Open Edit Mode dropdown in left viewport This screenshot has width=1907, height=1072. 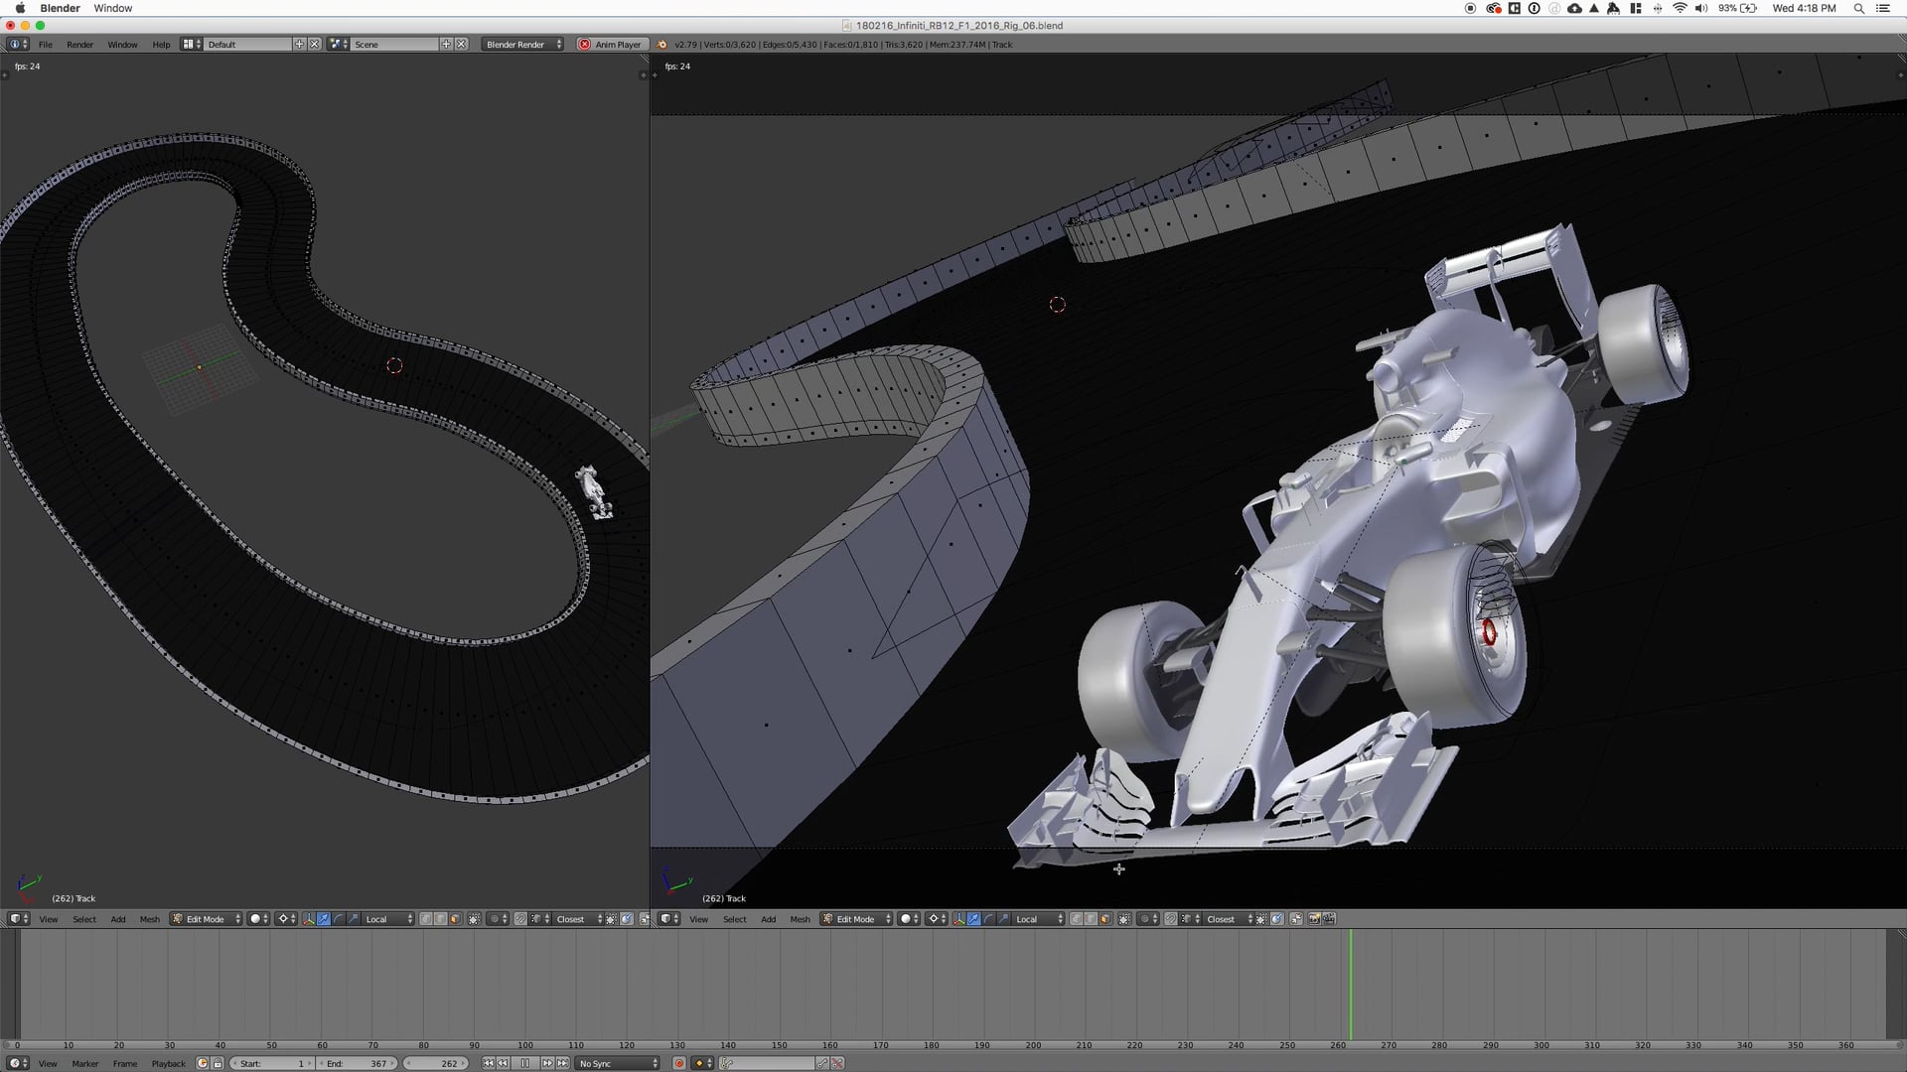tap(206, 919)
